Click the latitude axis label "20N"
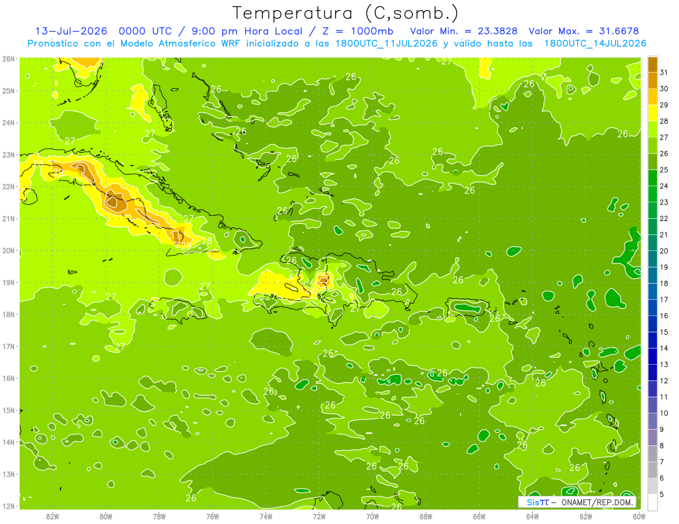The image size is (679, 524). click(8, 250)
